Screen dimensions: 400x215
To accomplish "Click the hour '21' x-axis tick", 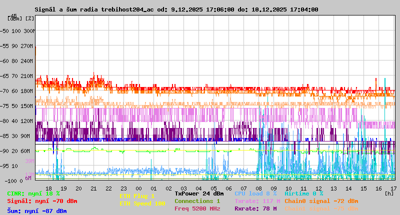I will [x=93, y=188].
